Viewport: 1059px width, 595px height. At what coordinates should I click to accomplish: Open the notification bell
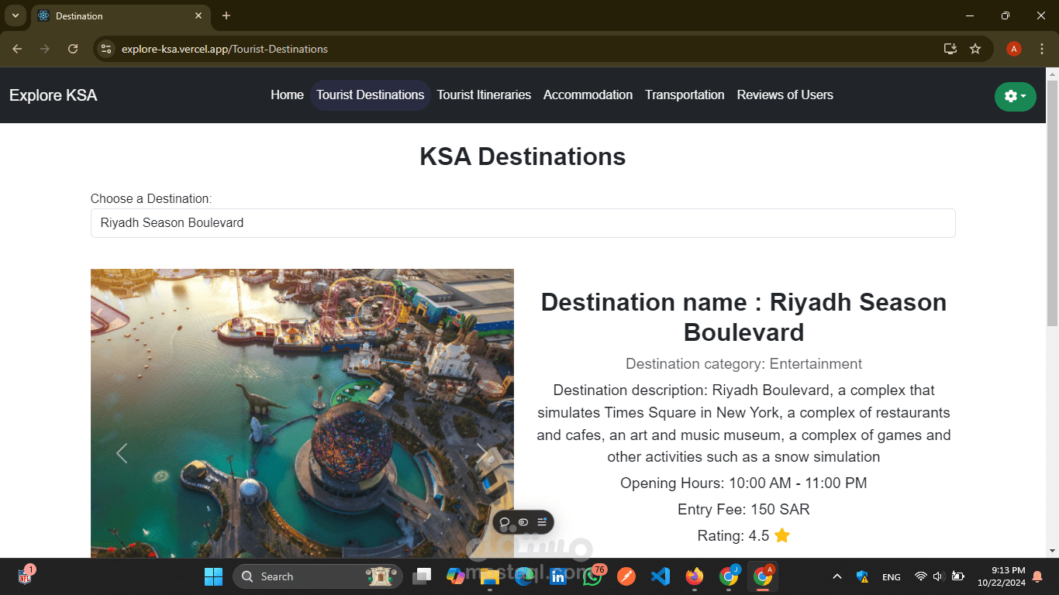coord(1038,576)
